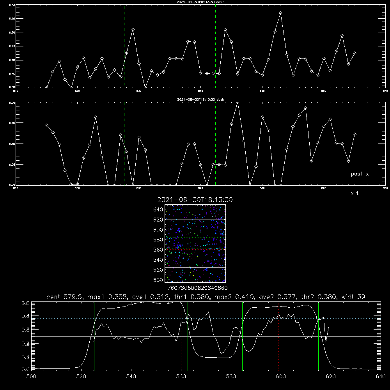
Task: Click the 640 tick label on the bottom plot's x-axis
Action: click(x=381, y=377)
